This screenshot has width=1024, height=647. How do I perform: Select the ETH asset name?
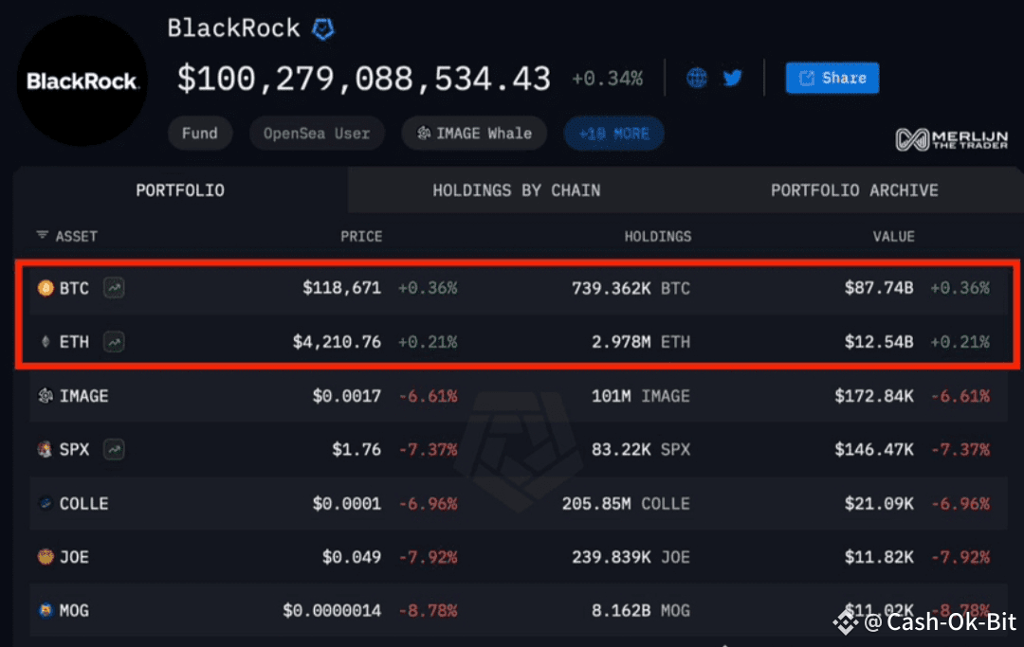[74, 342]
